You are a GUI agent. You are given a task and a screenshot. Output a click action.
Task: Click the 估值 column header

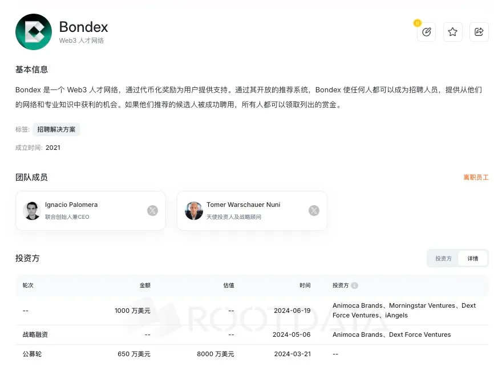click(229, 286)
